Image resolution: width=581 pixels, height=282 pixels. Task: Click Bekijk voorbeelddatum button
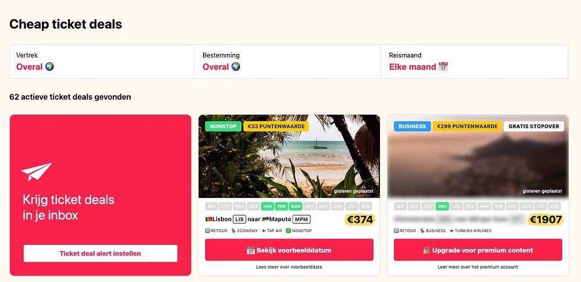point(289,250)
